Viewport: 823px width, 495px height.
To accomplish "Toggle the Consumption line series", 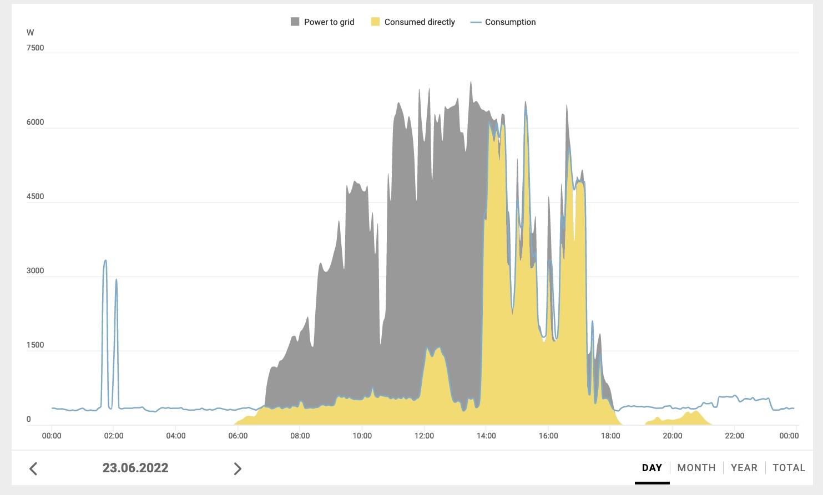I will pos(503,22).
